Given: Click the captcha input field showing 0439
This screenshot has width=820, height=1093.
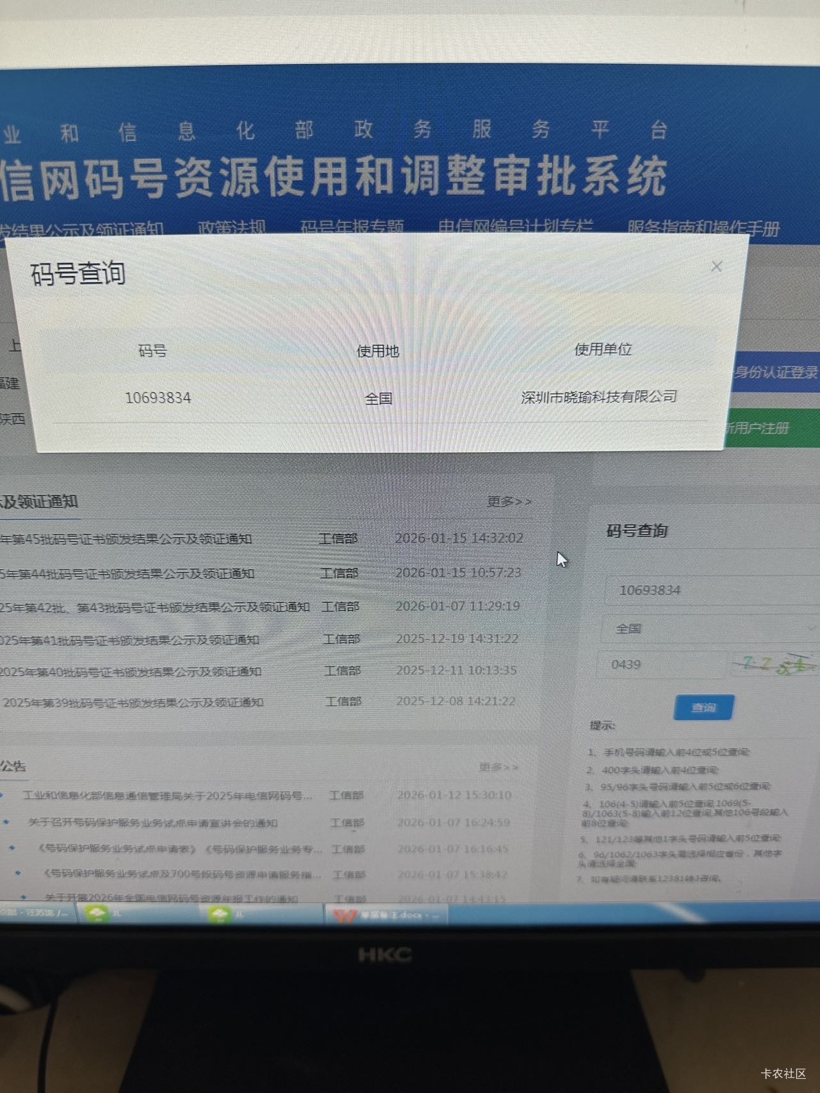Looking at the screenshot, I should point(660,665).
